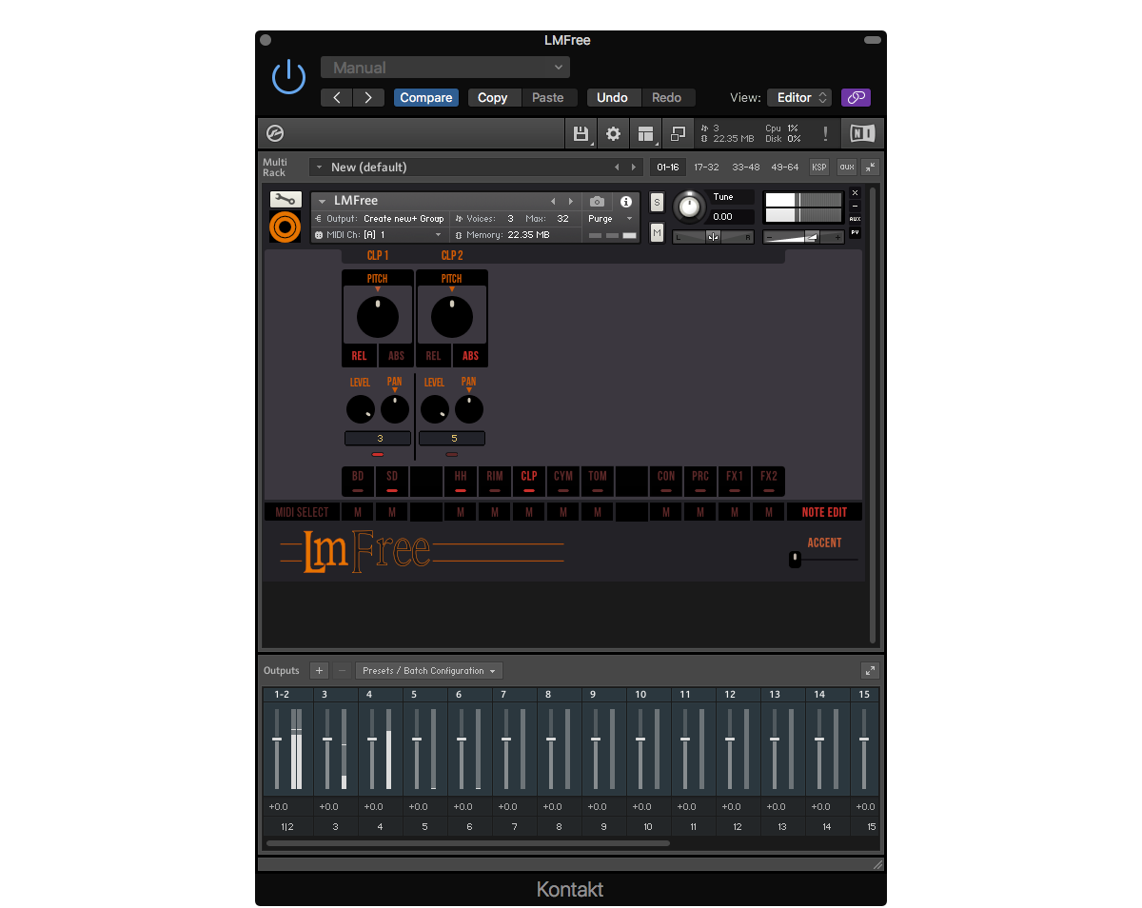Toggle instrument Mute M button
This screenshot has height=908, width=1142.
pyautogui.click(x=657, y=232)
